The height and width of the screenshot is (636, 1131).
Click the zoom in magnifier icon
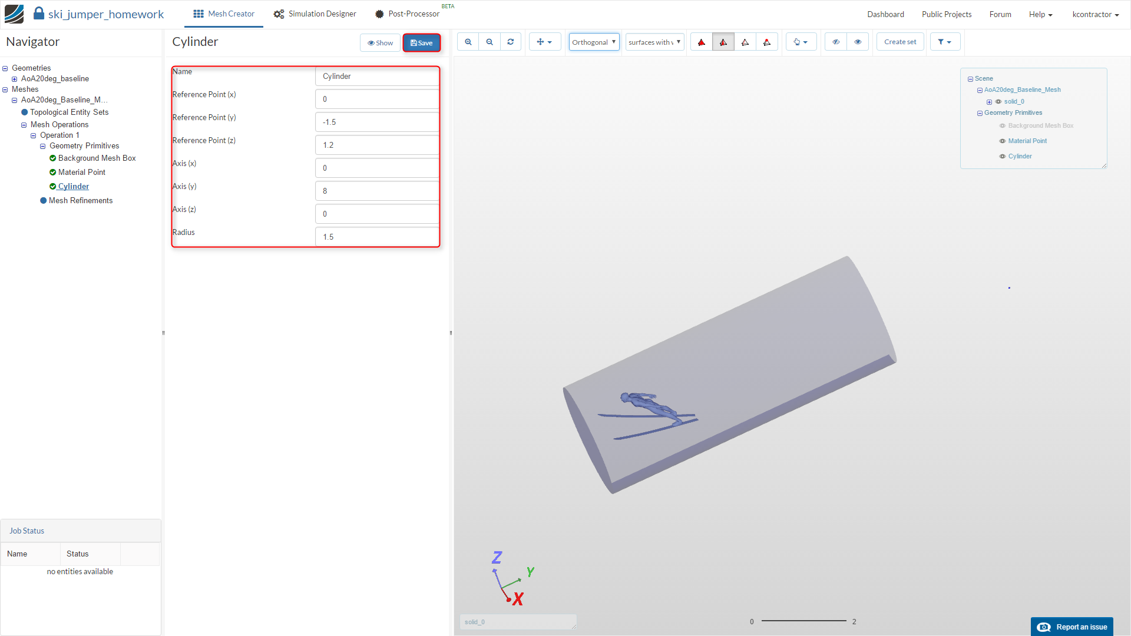pos(468,42)
